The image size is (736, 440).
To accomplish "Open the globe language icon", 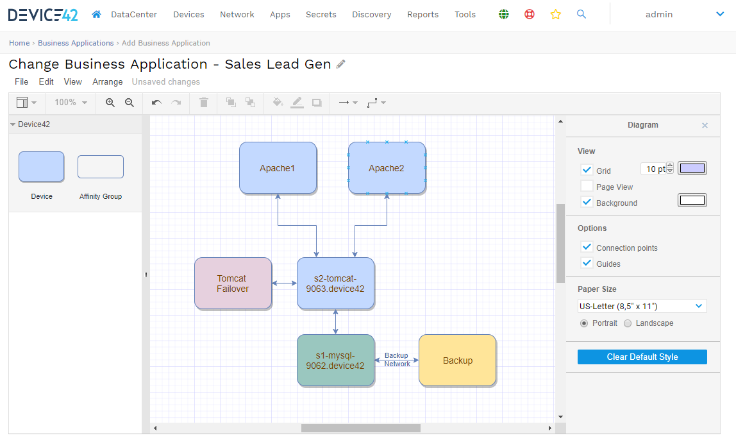I will pyautogui.click(x=504, y=15).
